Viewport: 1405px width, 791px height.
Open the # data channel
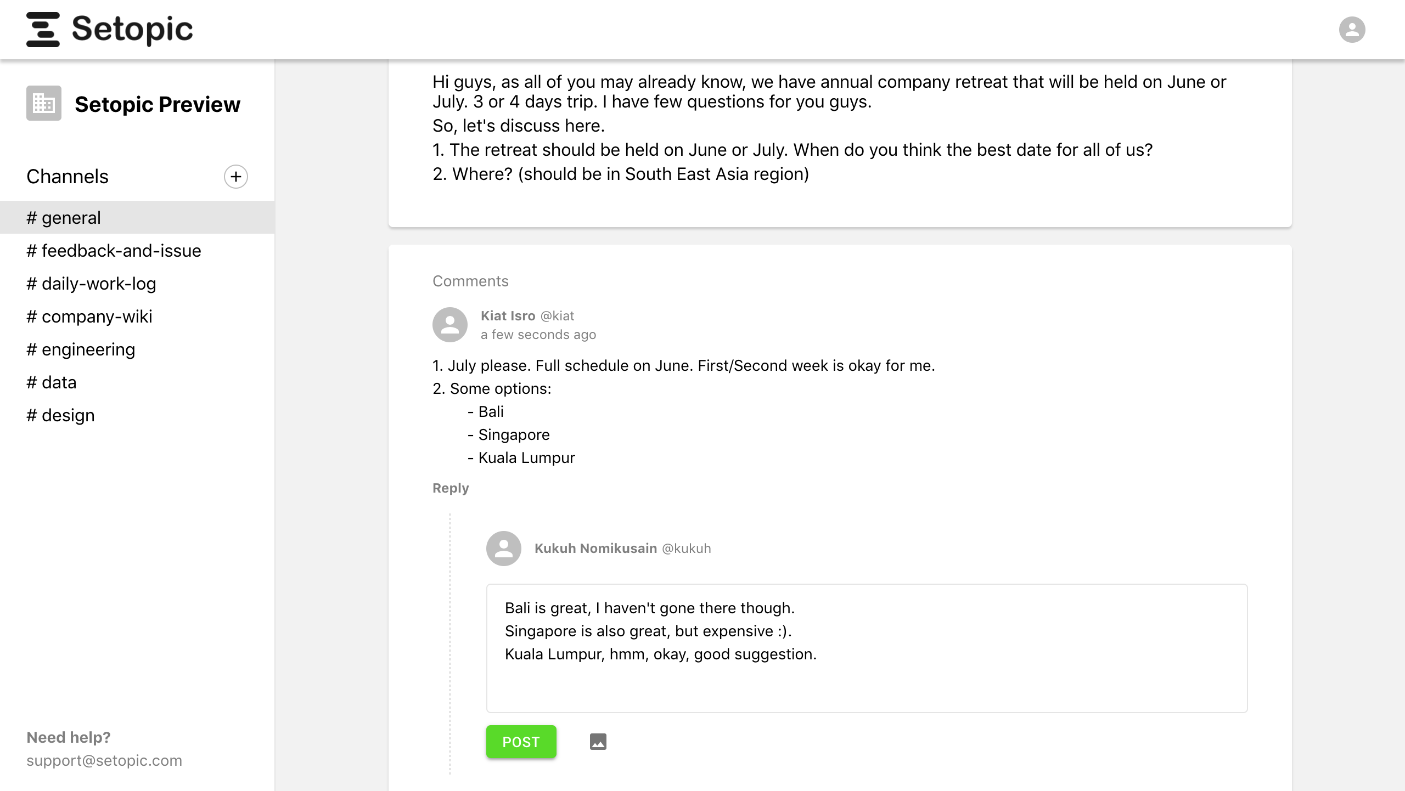click(52, 382)
